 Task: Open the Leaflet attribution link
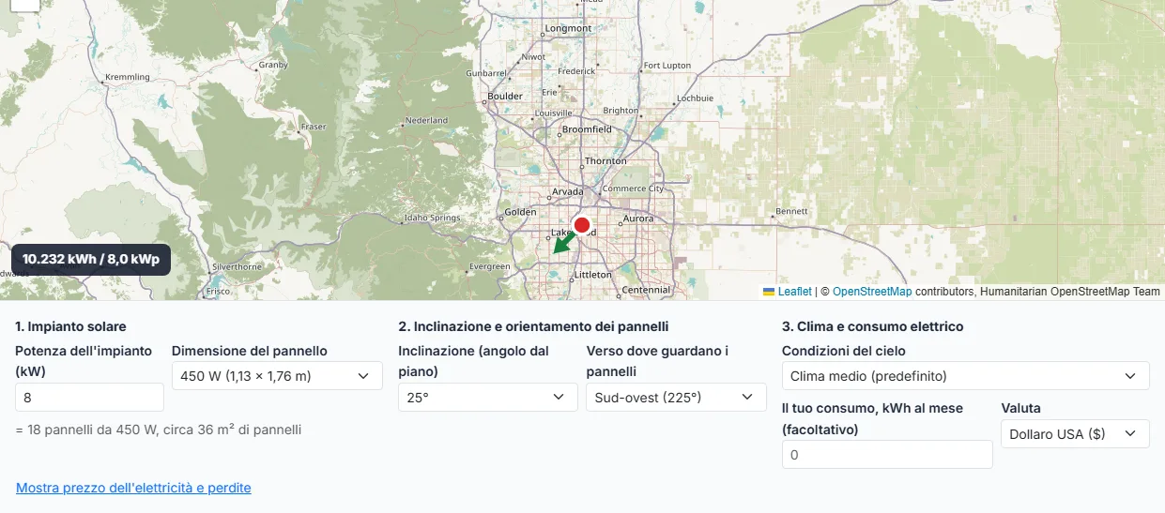pos(794,292)
